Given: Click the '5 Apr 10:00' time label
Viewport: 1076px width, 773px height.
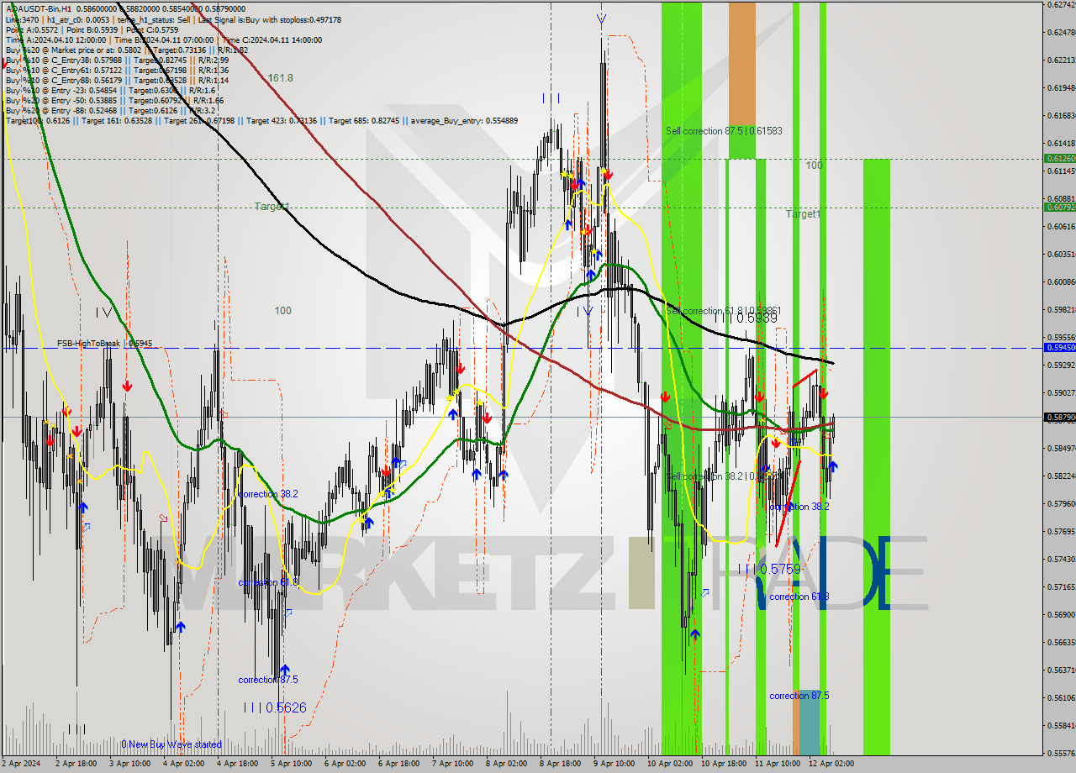Looking at the screenshot, I should 290,764.
